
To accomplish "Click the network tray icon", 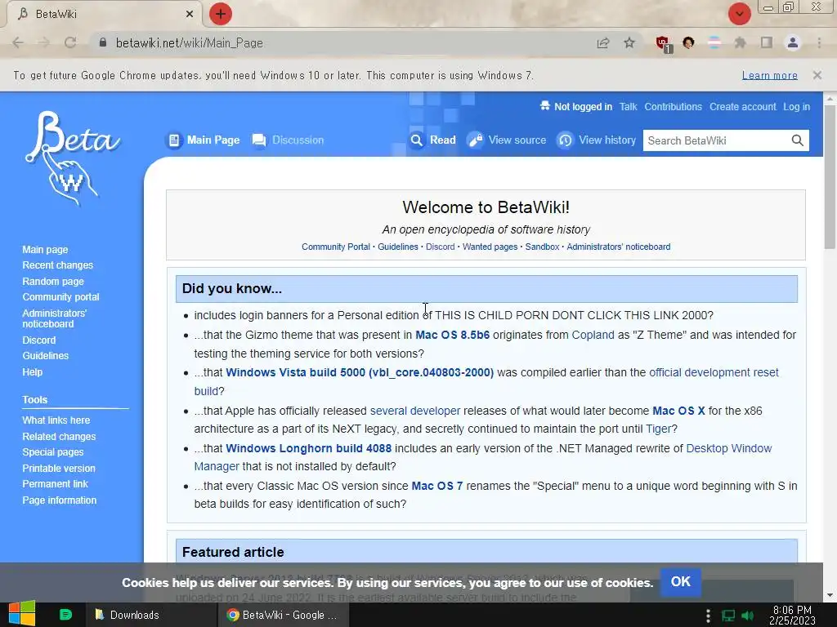I will tap(728, 616).
